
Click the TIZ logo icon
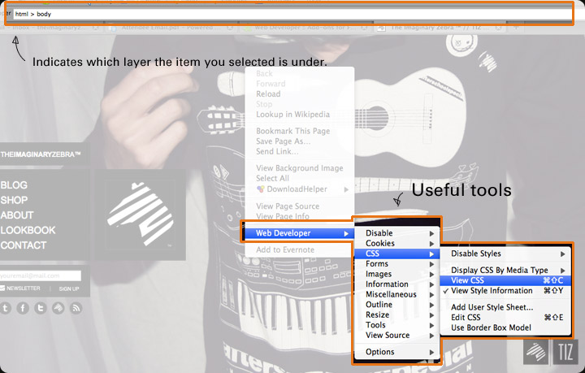coord(565,351)
